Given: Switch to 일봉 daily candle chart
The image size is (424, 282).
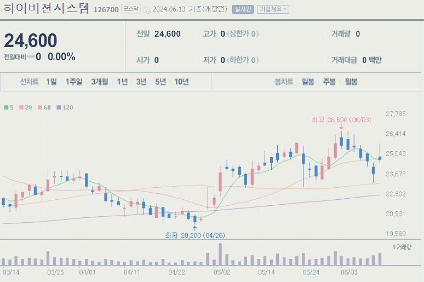Looking at the screenshot, I should [x=308, y=82].
